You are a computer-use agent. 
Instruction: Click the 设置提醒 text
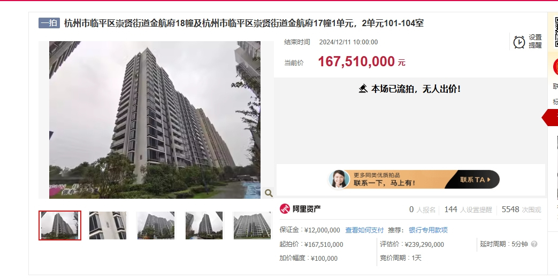coord(535,41)
